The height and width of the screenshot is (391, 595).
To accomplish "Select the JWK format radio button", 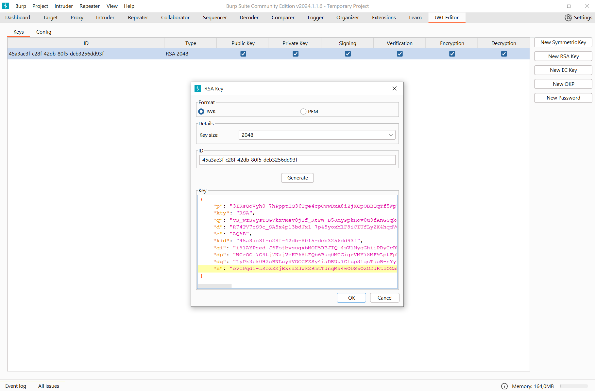I will pyautogui.click(x=201, y=112).
